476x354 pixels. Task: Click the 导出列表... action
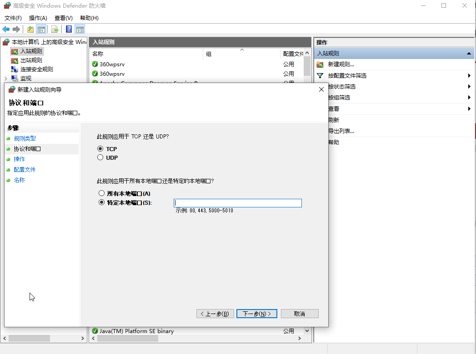pyautogui.click(x=341, y=131)
